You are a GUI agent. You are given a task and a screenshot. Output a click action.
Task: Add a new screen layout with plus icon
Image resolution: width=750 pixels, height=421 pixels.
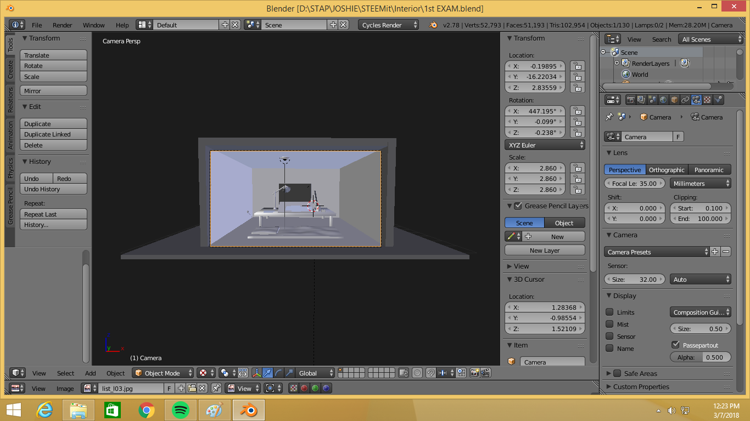click(225, 25)
